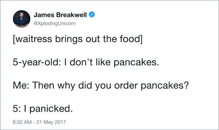Click the word 'waitress' in the tweet
The width and height of the screenshot is (219, 130).
tap(33, 39)
